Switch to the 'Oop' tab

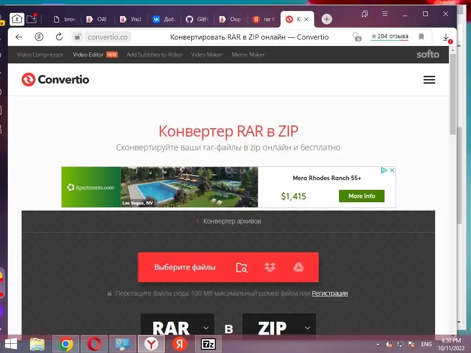(x=230, y=19)
